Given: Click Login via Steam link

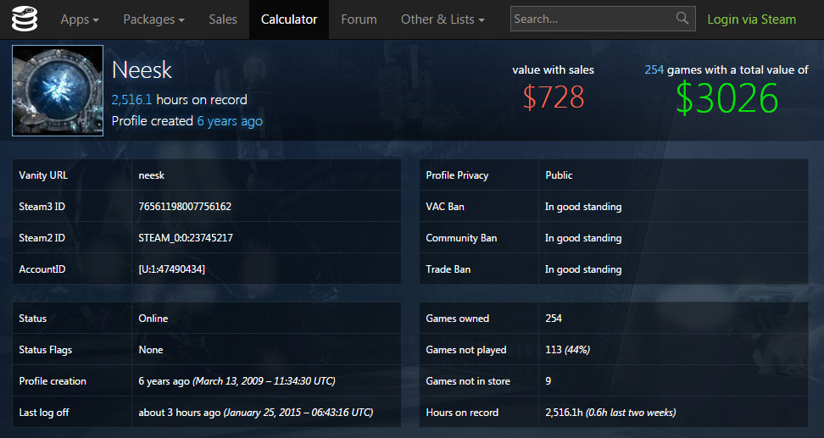Looking at the screenshot, I should (751, 19).
